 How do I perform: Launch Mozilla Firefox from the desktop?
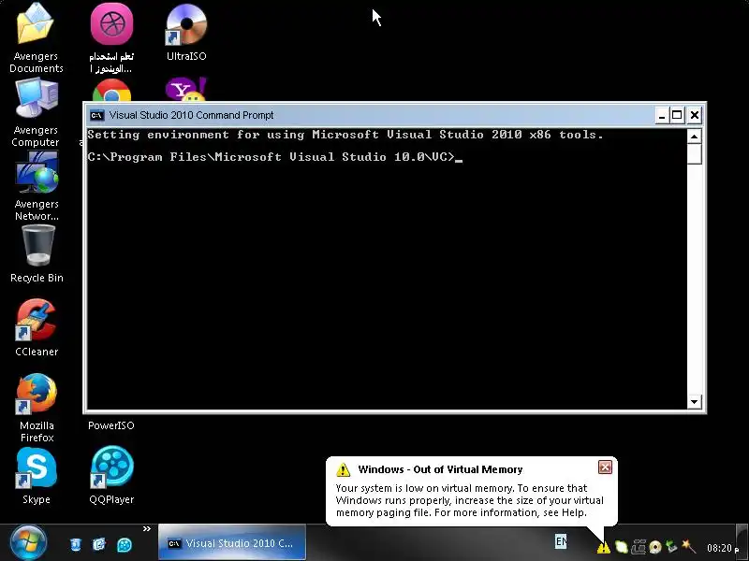point(37,394)
